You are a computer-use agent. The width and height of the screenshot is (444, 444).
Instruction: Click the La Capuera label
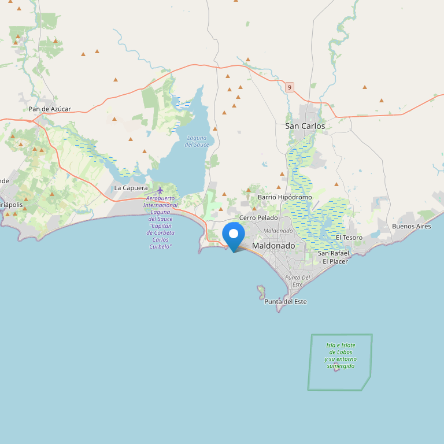[131, 188]
